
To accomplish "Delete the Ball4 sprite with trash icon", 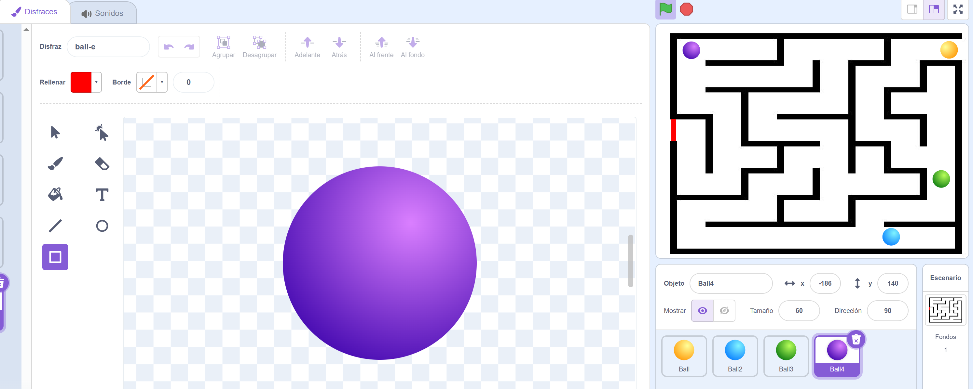I will click(856, 340).
